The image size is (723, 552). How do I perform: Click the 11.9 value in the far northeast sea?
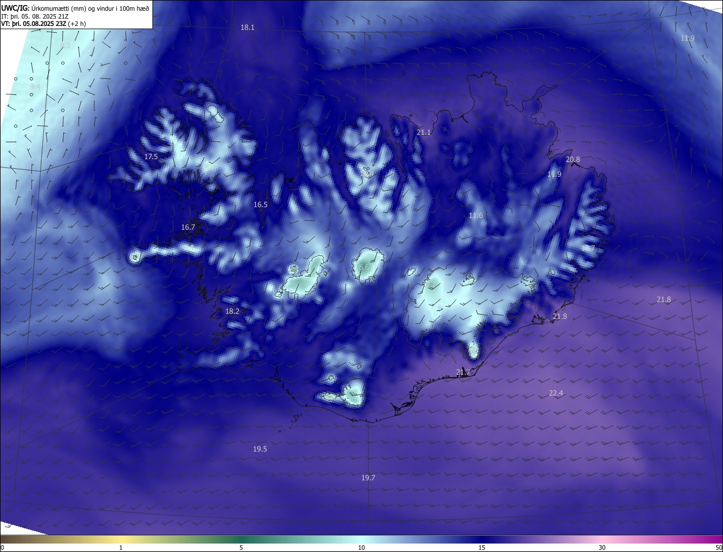[x=687, y=38]
